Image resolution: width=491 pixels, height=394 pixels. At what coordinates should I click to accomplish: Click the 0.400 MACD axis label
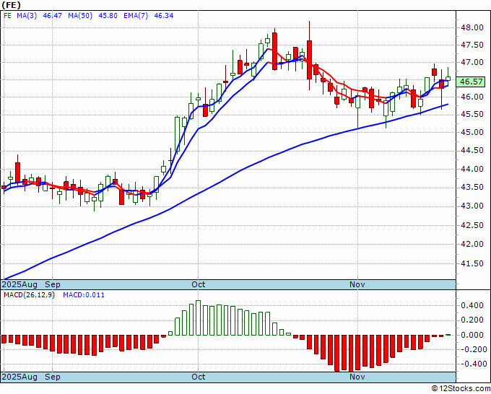[472, 305]
